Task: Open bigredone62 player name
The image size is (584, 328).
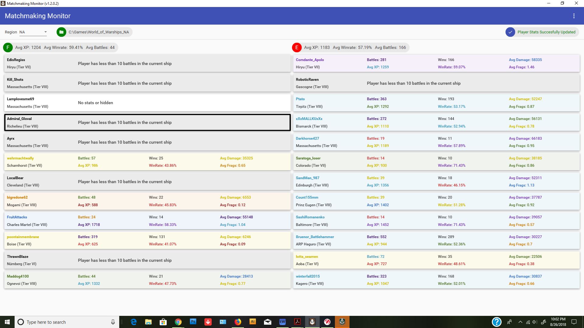Action: [17, 197]
